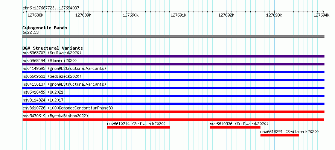
Task: Select the red bar under nsv6618291
Action: 280,135
